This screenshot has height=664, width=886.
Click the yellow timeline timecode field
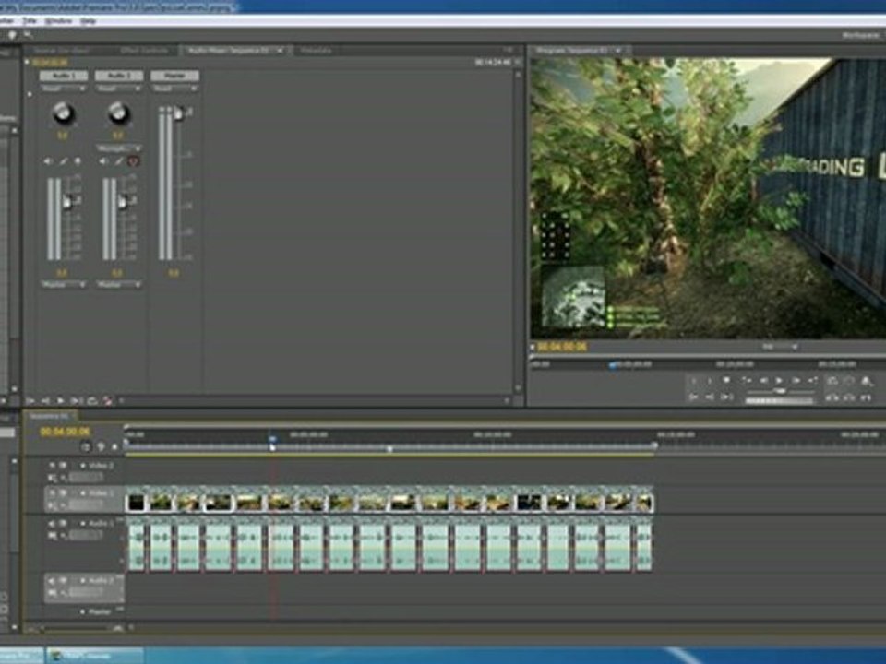(65, 432)
